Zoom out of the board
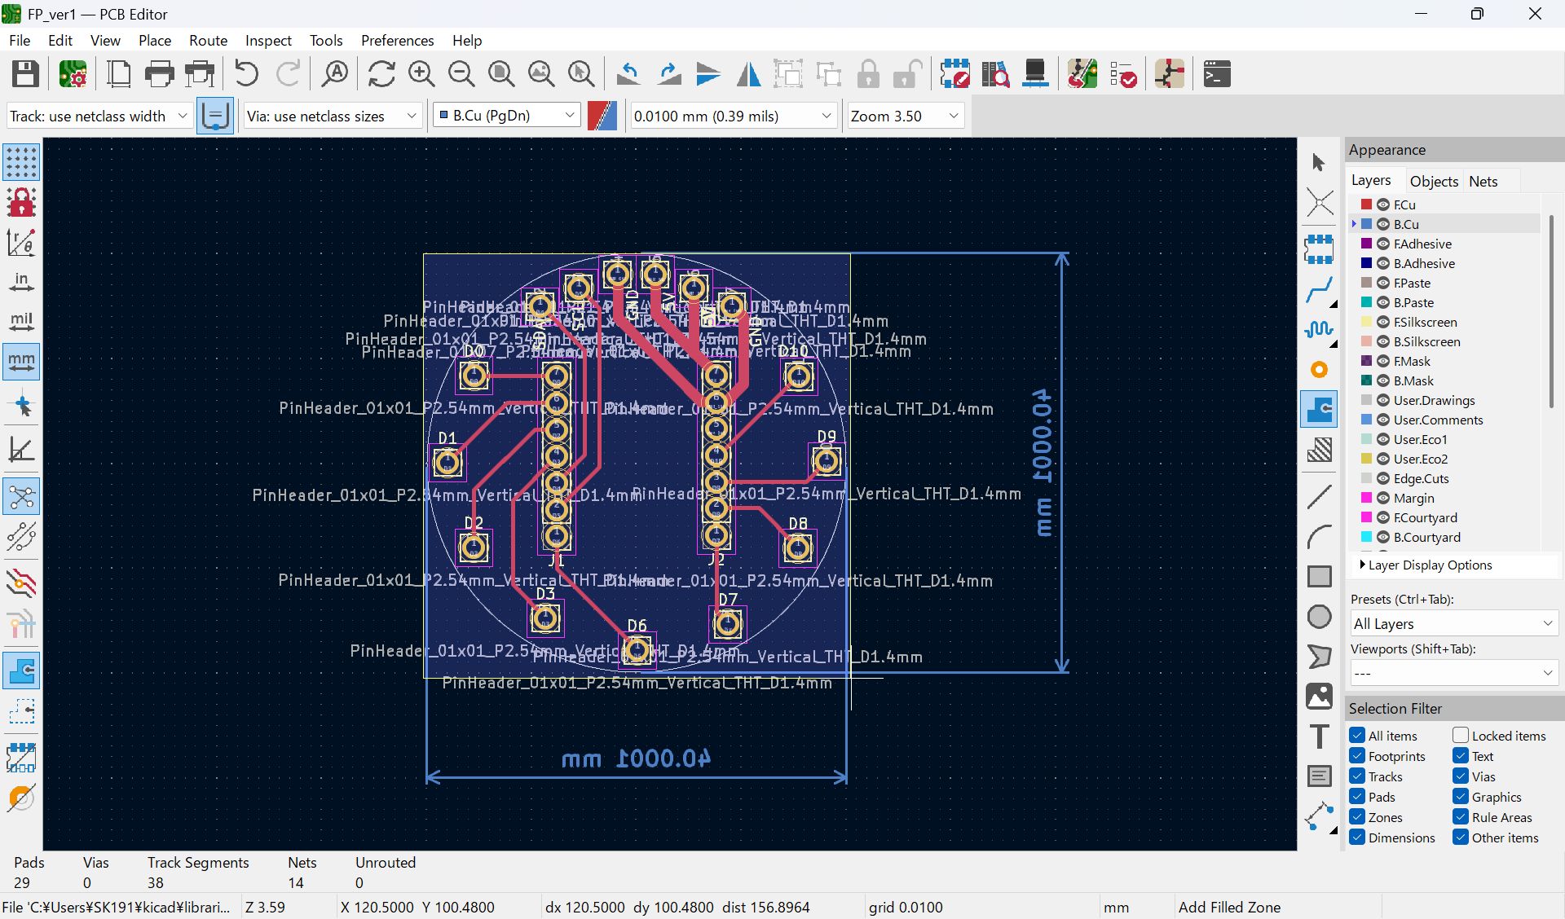Image resolution: width=1565 pixels, height=919 pixels. [x=461, y=74]
